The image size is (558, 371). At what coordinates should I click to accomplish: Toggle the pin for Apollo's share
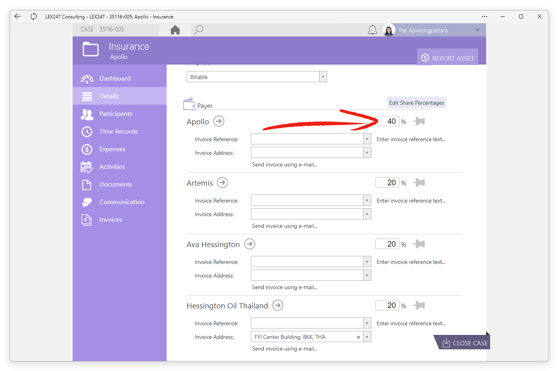click(419, 121)
